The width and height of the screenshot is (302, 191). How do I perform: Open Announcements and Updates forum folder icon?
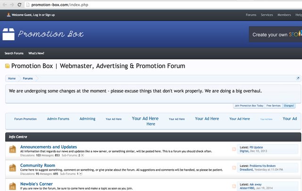(13, 149)
